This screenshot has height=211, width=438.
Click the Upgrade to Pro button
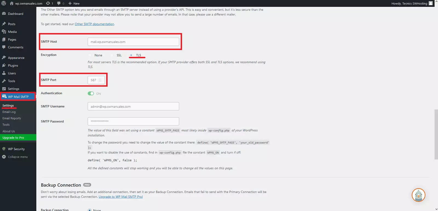tap(13, 138)
